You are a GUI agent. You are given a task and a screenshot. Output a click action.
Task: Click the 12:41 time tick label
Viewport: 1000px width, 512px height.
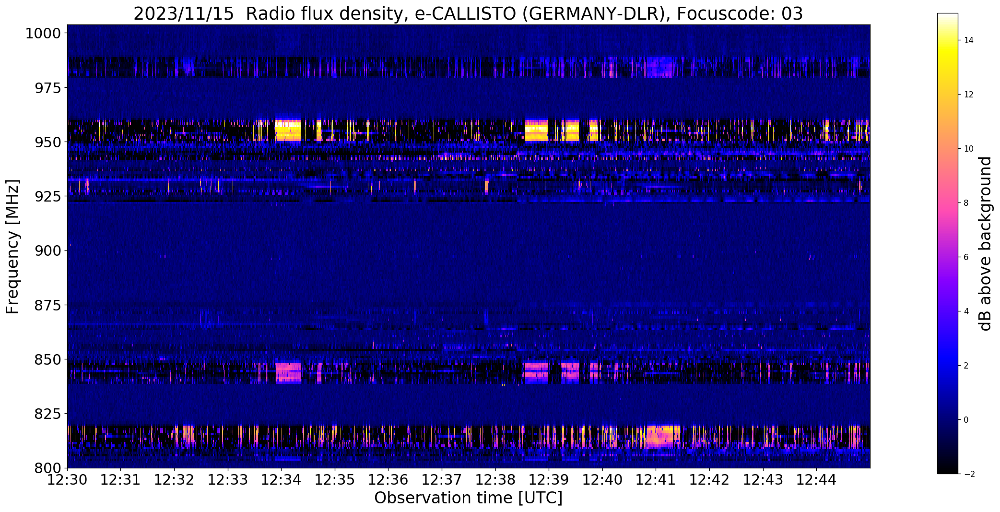click(656, 479)
